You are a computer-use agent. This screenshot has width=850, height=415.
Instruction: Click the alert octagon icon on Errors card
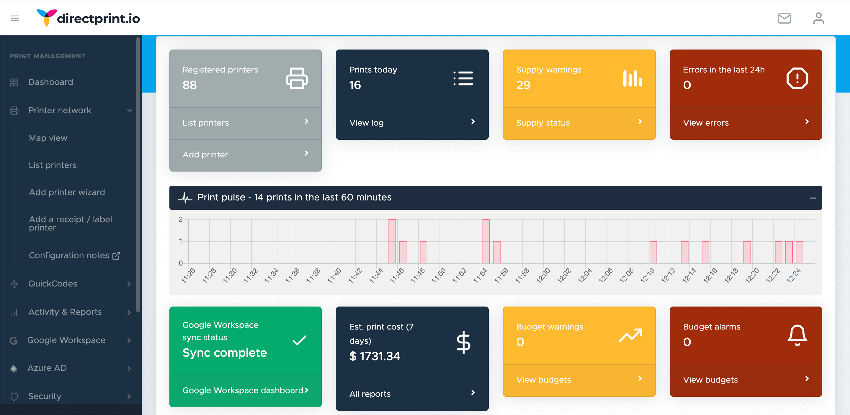pyautogui.click(x=797, y=78)
